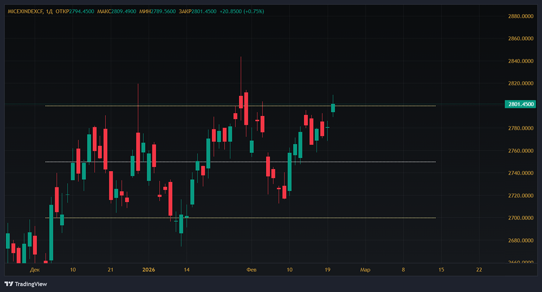
Task: Click the 2720.0000 price axis label
Action: [520, 196]
